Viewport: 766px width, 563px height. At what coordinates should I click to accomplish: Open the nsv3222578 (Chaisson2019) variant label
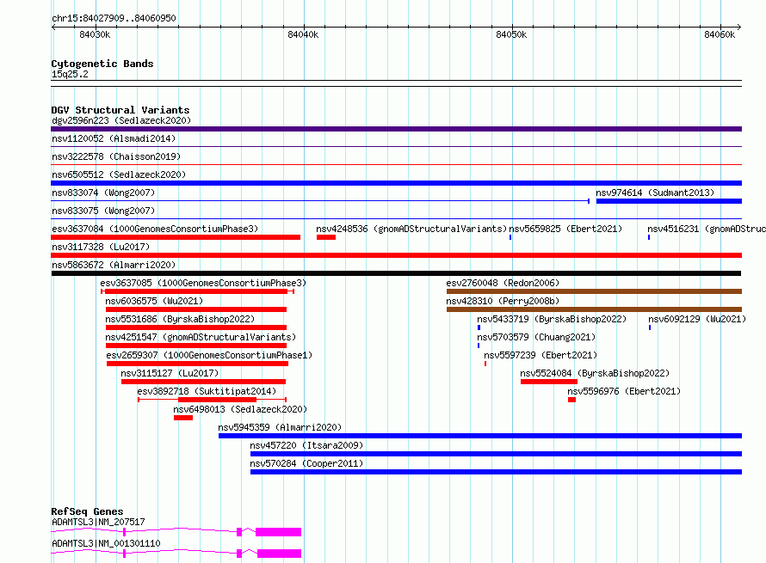(x=116, y=156)
